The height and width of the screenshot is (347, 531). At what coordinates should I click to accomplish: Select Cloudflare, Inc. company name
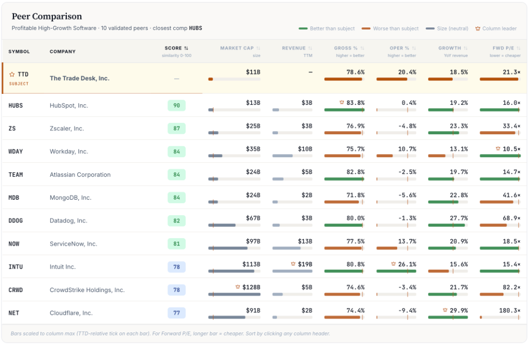pyautogui.click(x=71, y=313)
